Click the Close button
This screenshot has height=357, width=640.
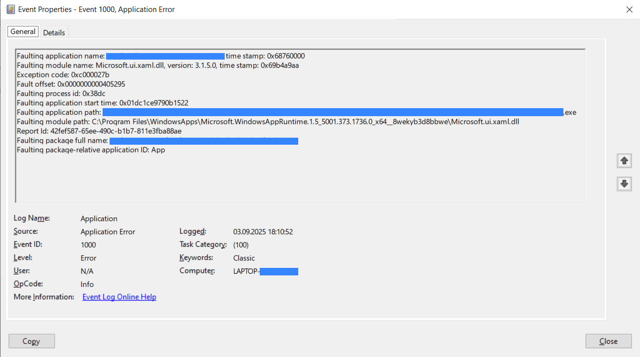tap(608, 341)
